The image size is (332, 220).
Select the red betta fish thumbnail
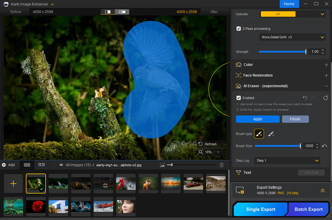[36, 206]
